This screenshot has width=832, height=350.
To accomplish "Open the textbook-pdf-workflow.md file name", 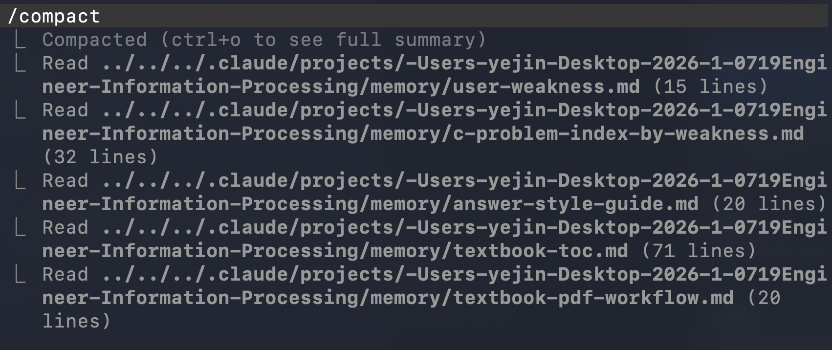I will [x=593, y=298].
